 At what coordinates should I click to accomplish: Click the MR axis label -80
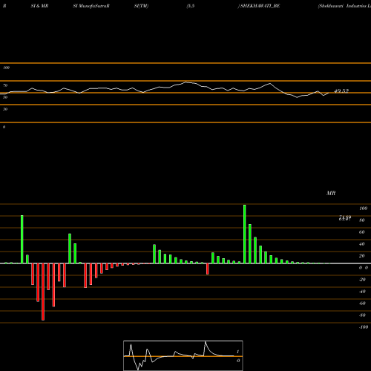[x=362, y=315]
